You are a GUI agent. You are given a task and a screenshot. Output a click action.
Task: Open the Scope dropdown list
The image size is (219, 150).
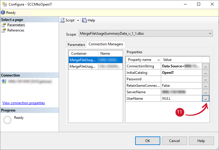210,34
